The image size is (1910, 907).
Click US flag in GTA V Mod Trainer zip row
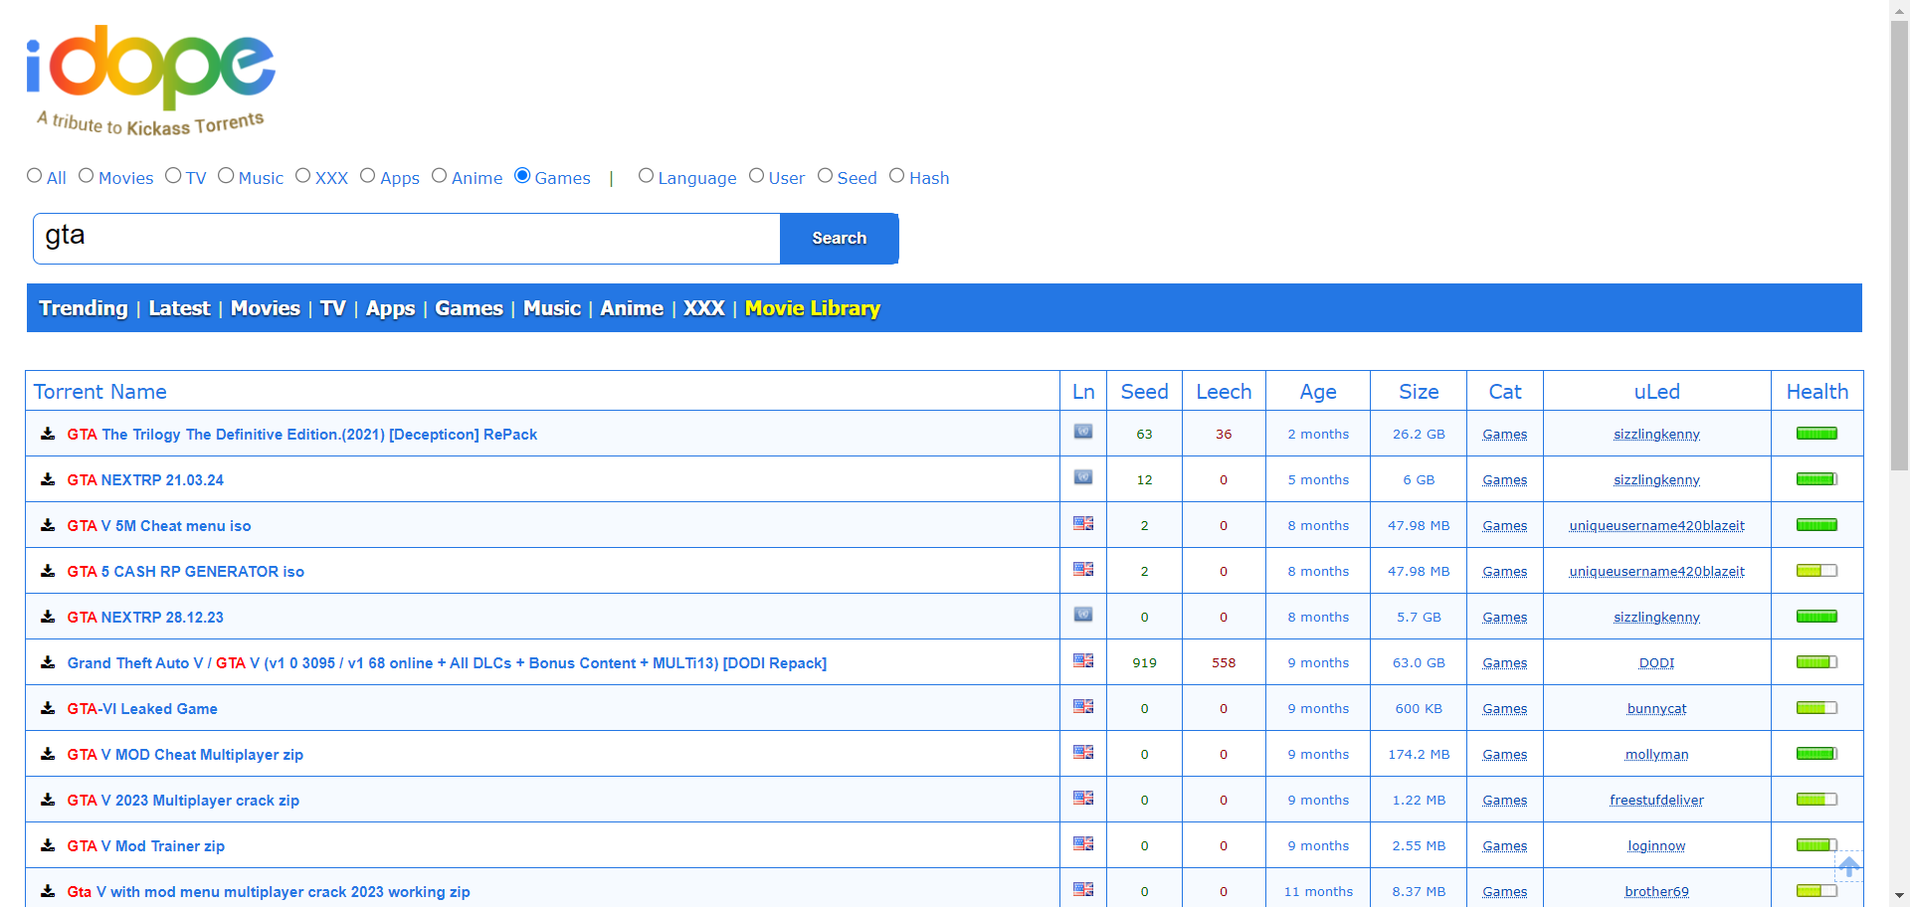coord(1083,843)
